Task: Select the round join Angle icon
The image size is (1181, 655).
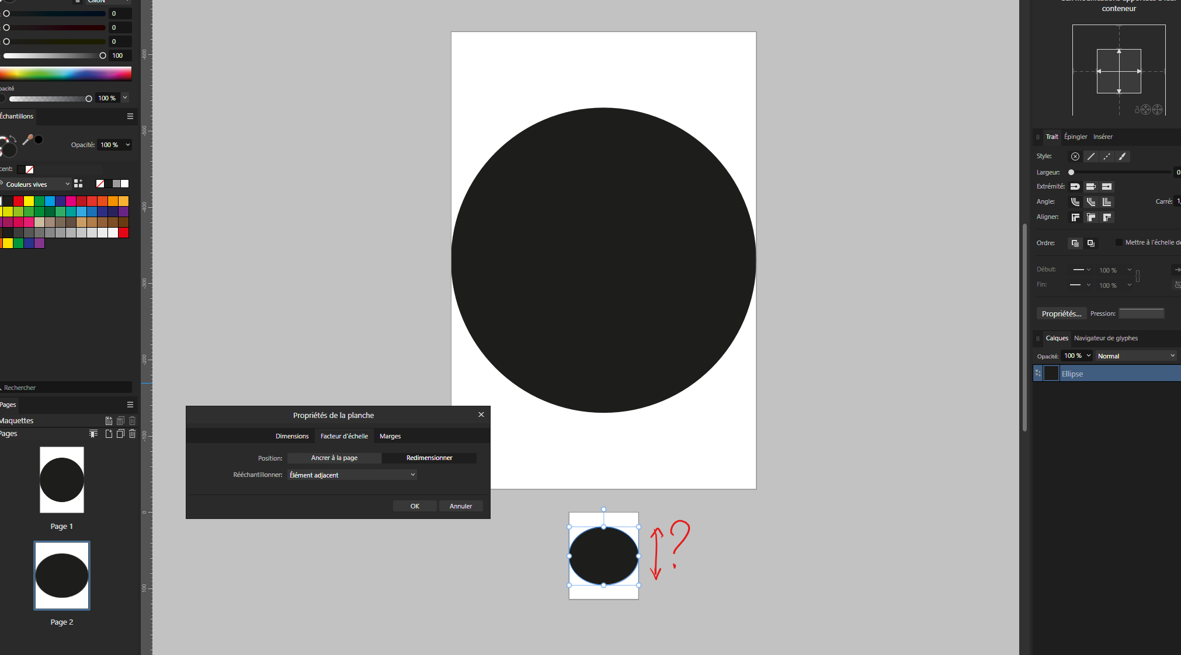Action: (1075, 202)
